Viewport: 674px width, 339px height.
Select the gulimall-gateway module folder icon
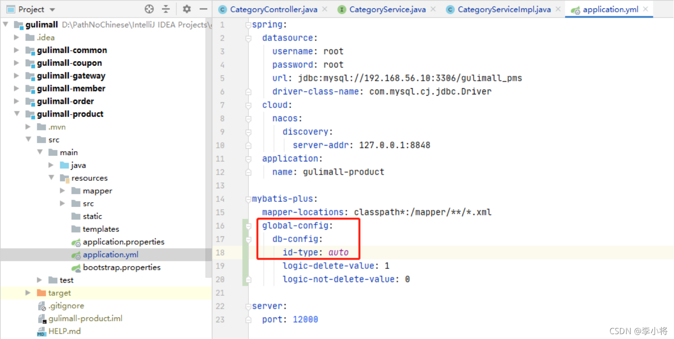pyautogui.click(x=30, y=76)
